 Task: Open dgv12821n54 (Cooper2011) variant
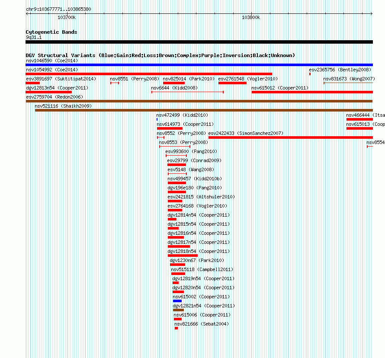tap(204, 306)
